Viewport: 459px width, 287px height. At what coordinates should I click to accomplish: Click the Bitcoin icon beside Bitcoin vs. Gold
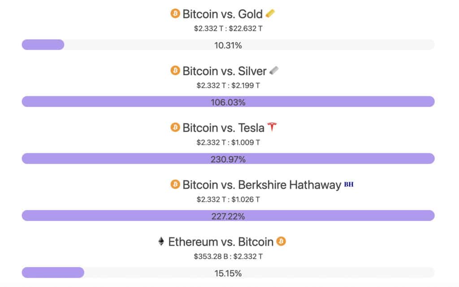pyautogui.click(x=175, y=13)
